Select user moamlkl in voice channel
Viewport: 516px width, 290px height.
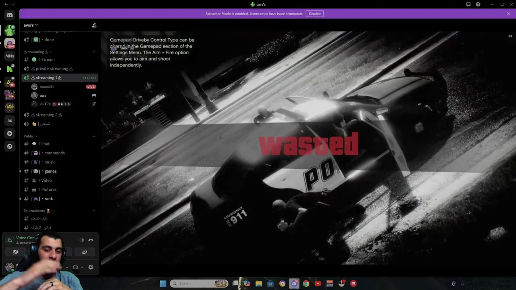(64, 87)
